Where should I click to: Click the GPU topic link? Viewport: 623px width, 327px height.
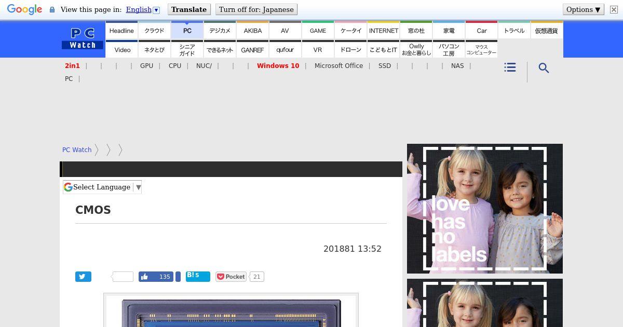point(146,66)
